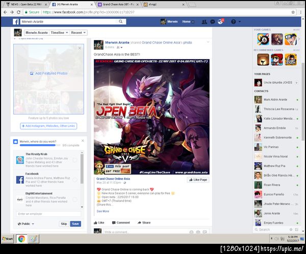This screenshot has width=306, height=254.
Task: Open the middle warrior game icon in Your Games
Action: 277,39
